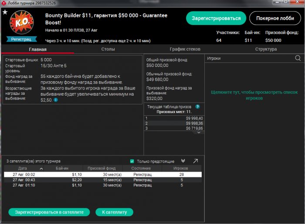The height and width of the screenshot is (224, 305).
Task: Open the 'График стеков' tab
Action: click(x=185, y=49)
